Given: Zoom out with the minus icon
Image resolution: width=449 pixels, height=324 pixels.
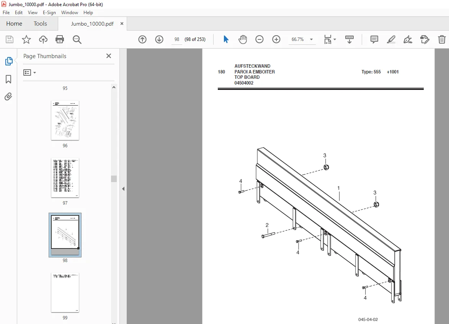Looking at the screenshot, I should pos(260,39).
